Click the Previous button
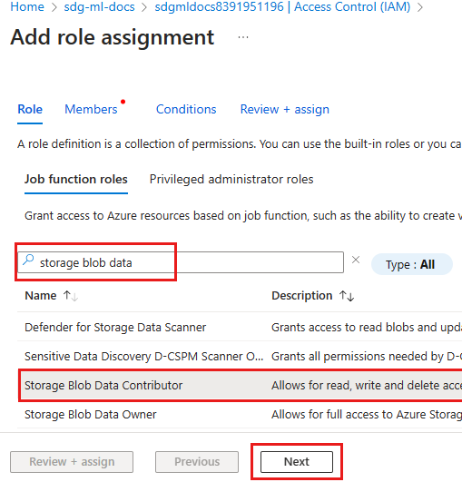Image resolution: width=462 pixels, height=482 pixels. 197,462
